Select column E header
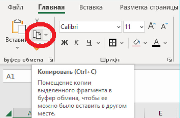 click(161, 113)
